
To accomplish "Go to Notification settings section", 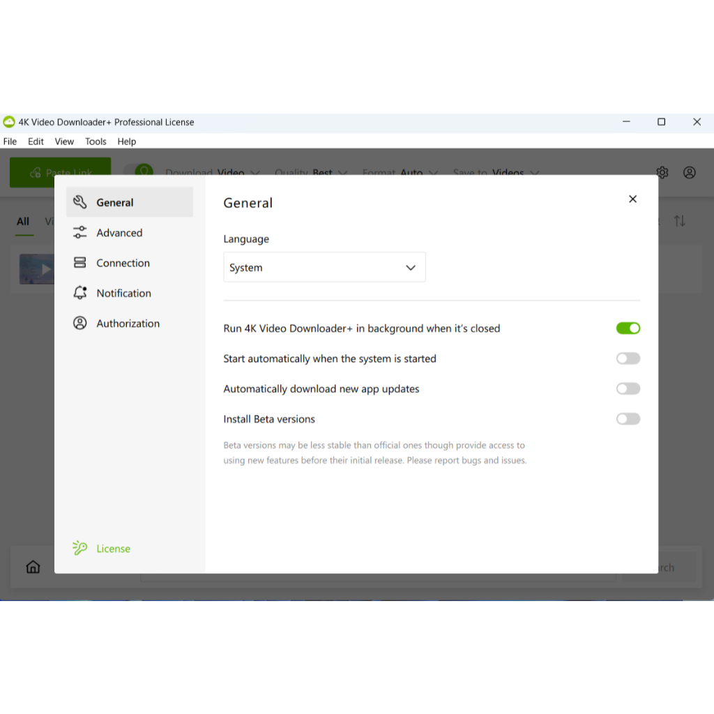I will [130, 293].
